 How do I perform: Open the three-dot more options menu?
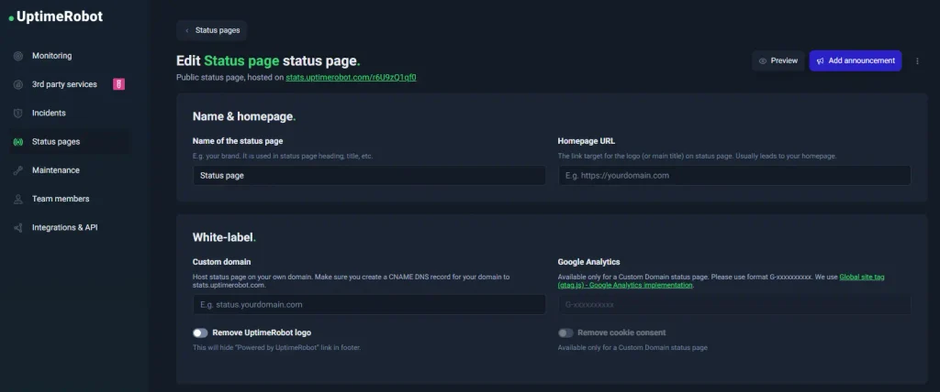[x=917, y=61]
